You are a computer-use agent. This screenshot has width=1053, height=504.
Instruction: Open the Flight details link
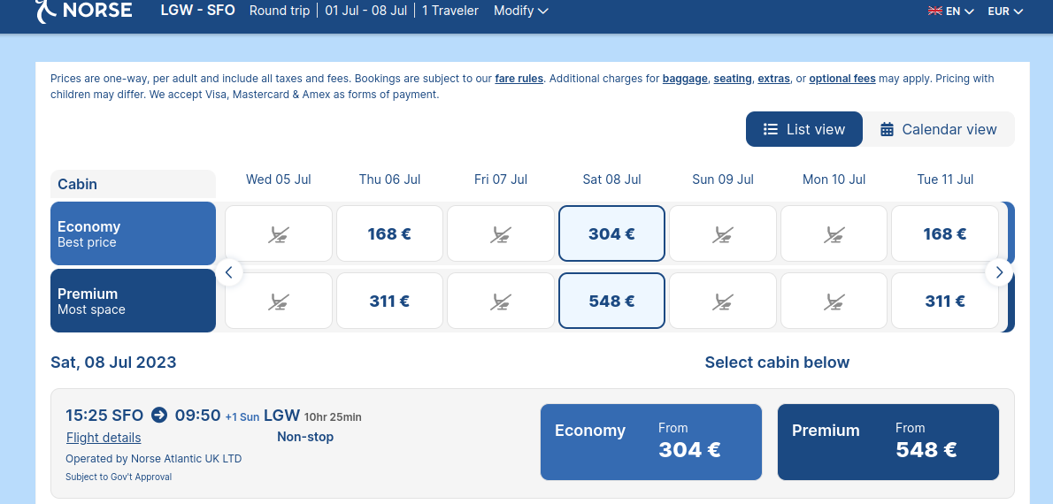(104, 438)
